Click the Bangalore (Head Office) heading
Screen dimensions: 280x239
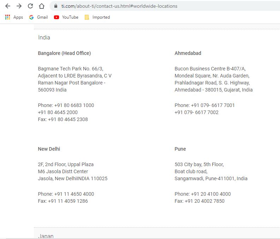64,53
